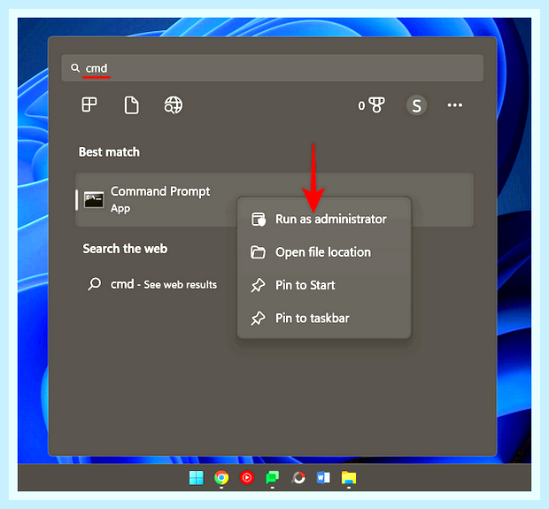549x509 pixels.
Task: Open the rewards trophy icon
Action: point(376,105)
